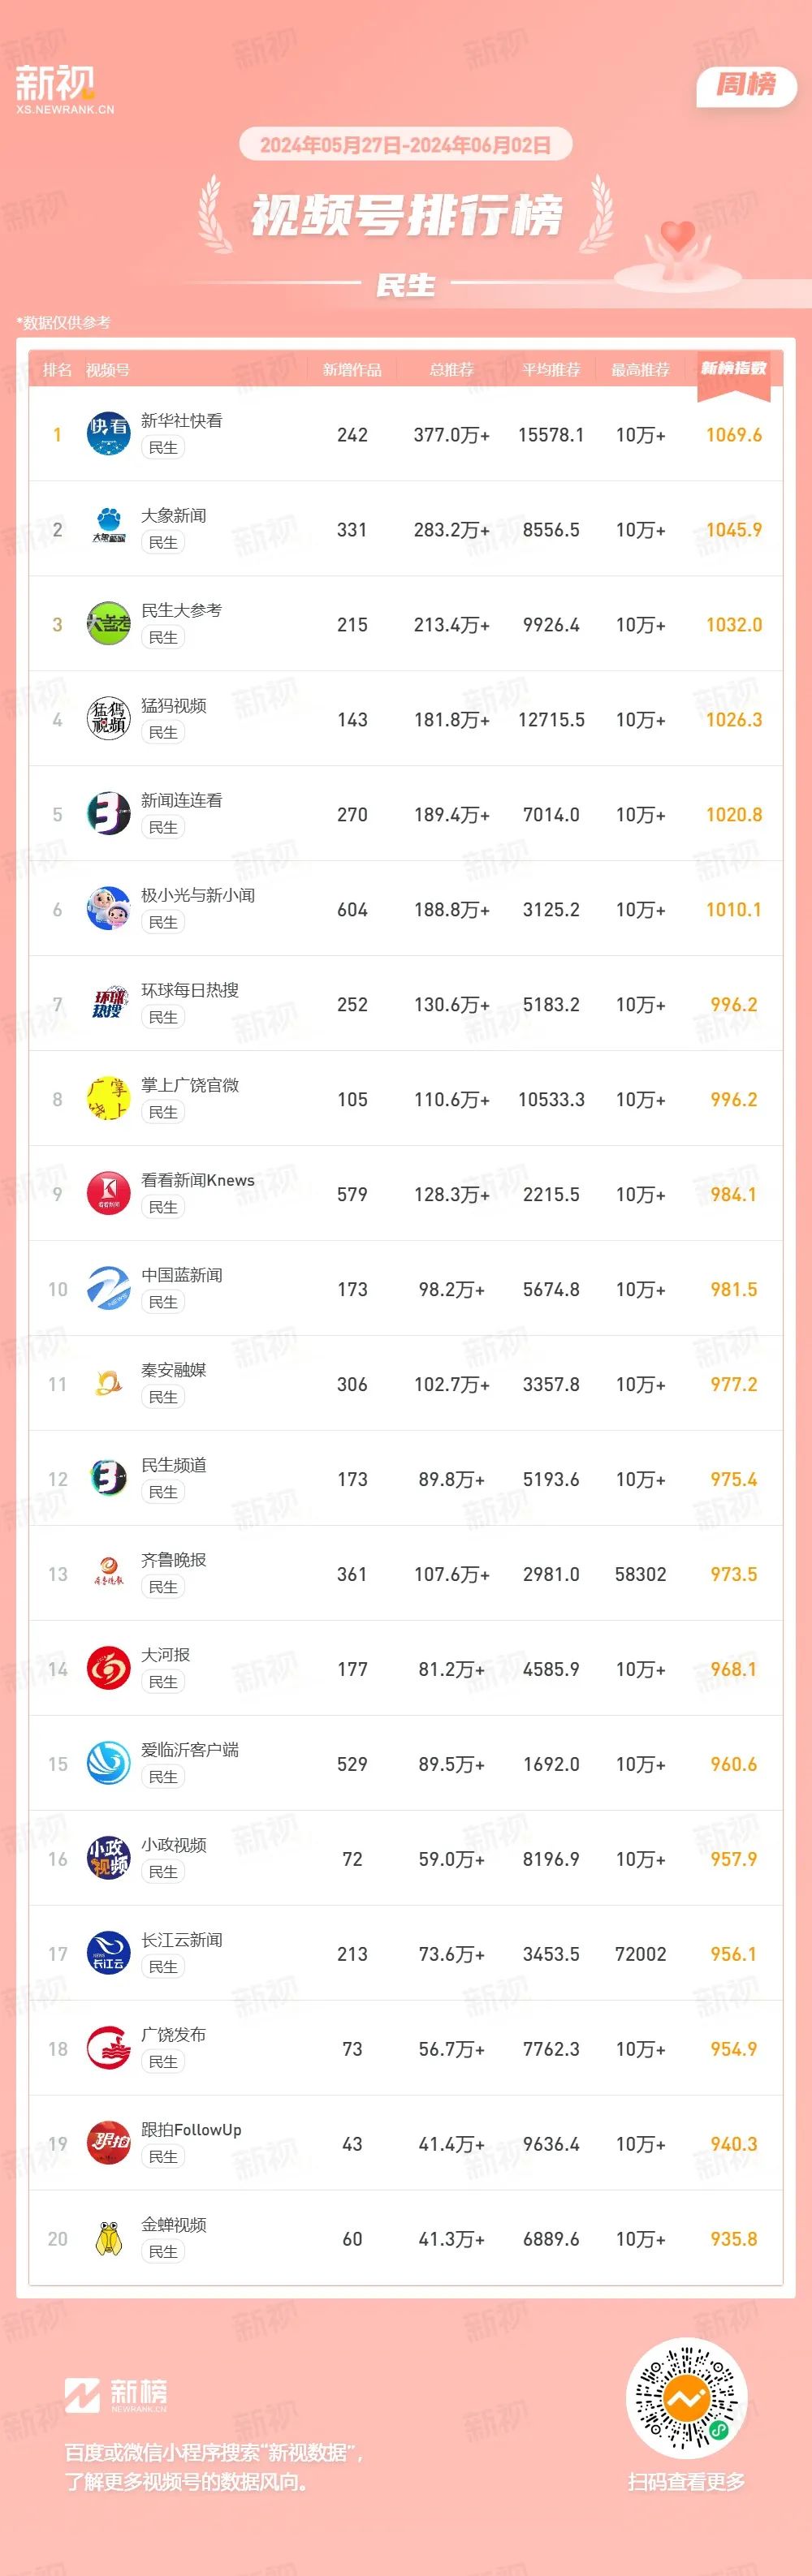Click the 新华社快看 account avatar
The image size is (812, 2576).
pyautogui.click(x=108, y=434)
